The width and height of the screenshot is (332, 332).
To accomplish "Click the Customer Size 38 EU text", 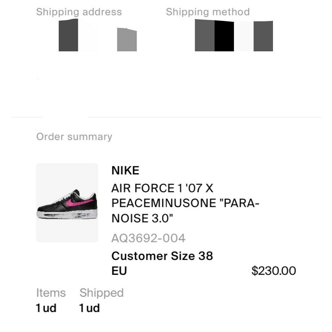I will tap(162, 263).
